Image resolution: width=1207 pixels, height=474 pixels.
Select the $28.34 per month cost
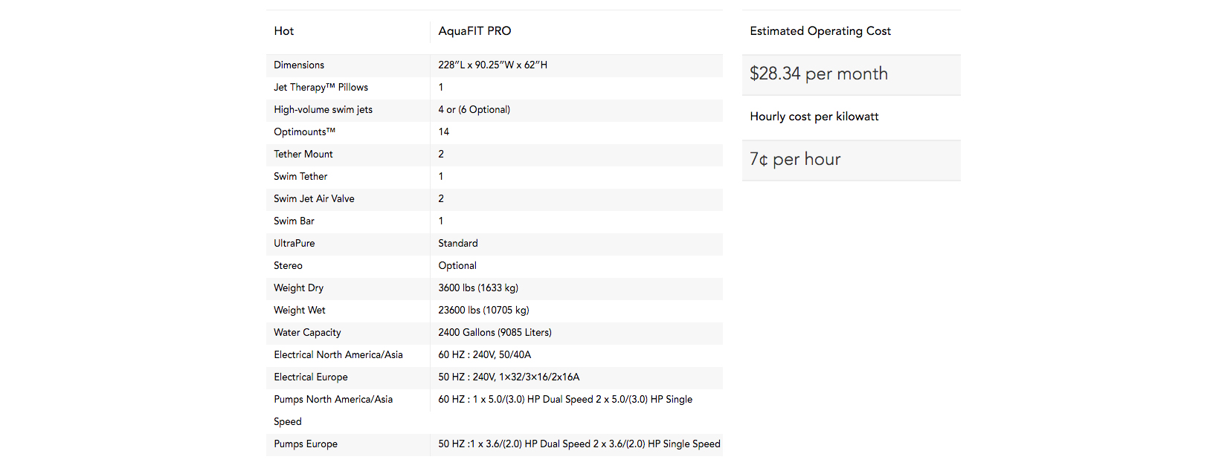pos(819,74)
